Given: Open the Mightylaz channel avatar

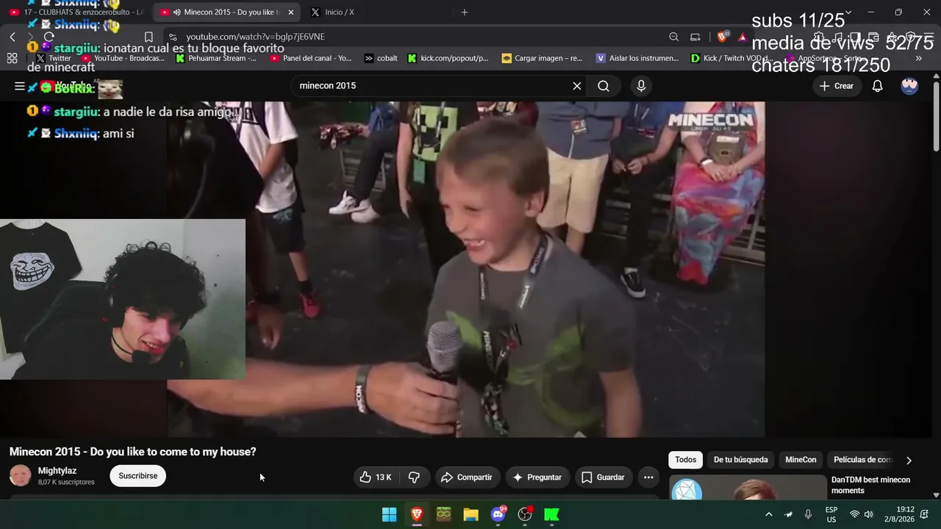Looking at the screenshot, I should pos(21,476).
